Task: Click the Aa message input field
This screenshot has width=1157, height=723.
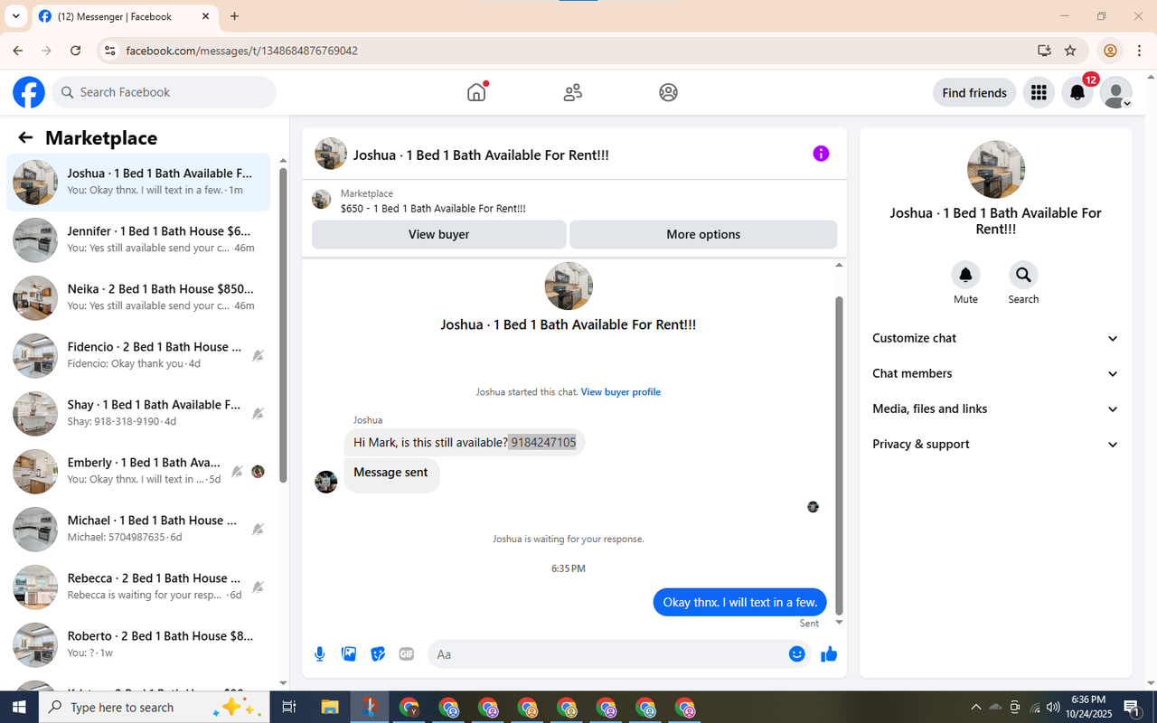Action: [x=588, y=653]
